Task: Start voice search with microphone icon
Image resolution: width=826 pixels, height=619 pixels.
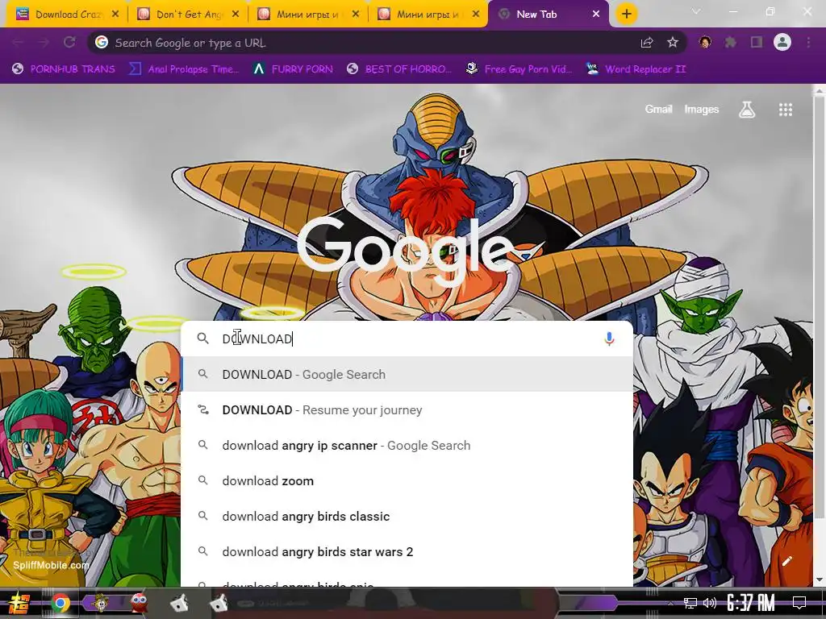Action: 609,339
